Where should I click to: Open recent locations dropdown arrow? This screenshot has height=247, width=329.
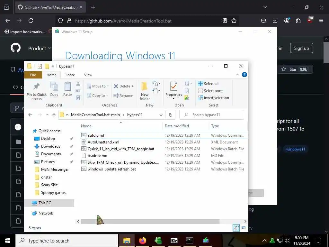point(48,115)
